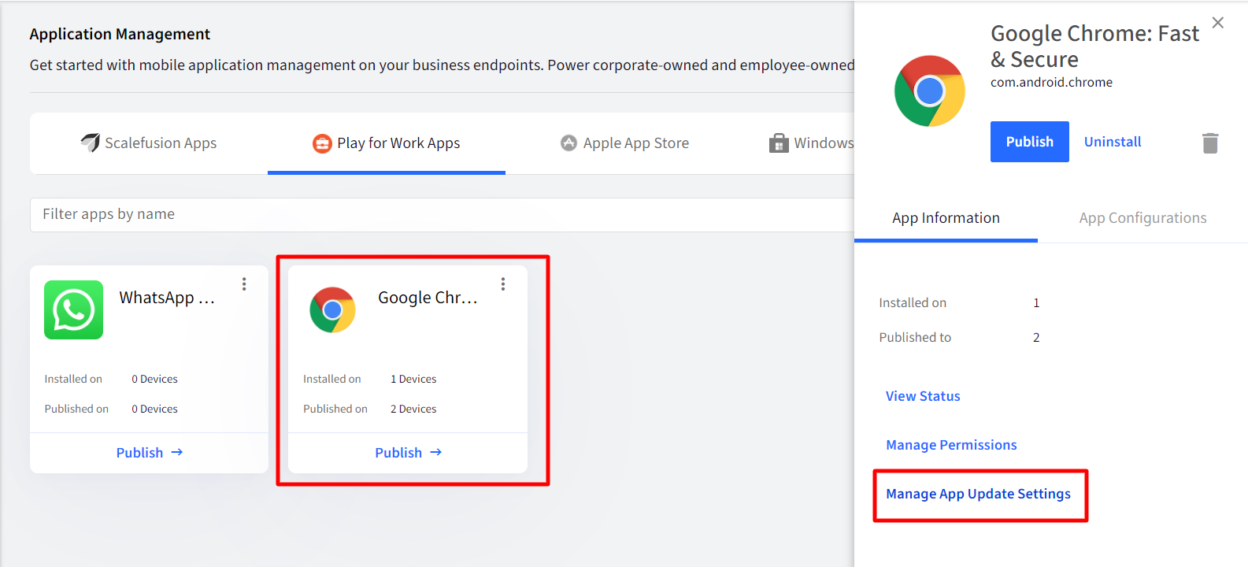Image resolution: width=1248 pixels, height=567 pixels.
Task: Open the WhatsApp card three-dot menu
Action: [x=244, y=284]
